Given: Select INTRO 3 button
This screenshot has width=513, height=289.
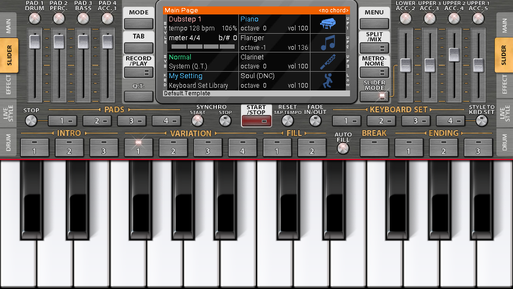Looking at the screenshot, I should tap(104, 148).
